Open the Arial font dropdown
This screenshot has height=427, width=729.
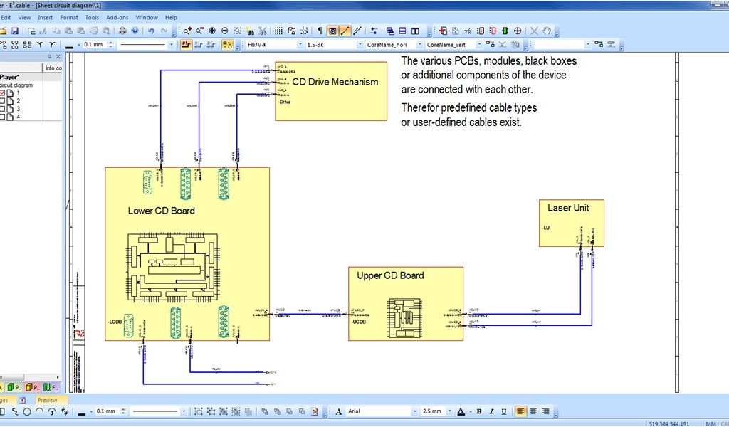414,411
